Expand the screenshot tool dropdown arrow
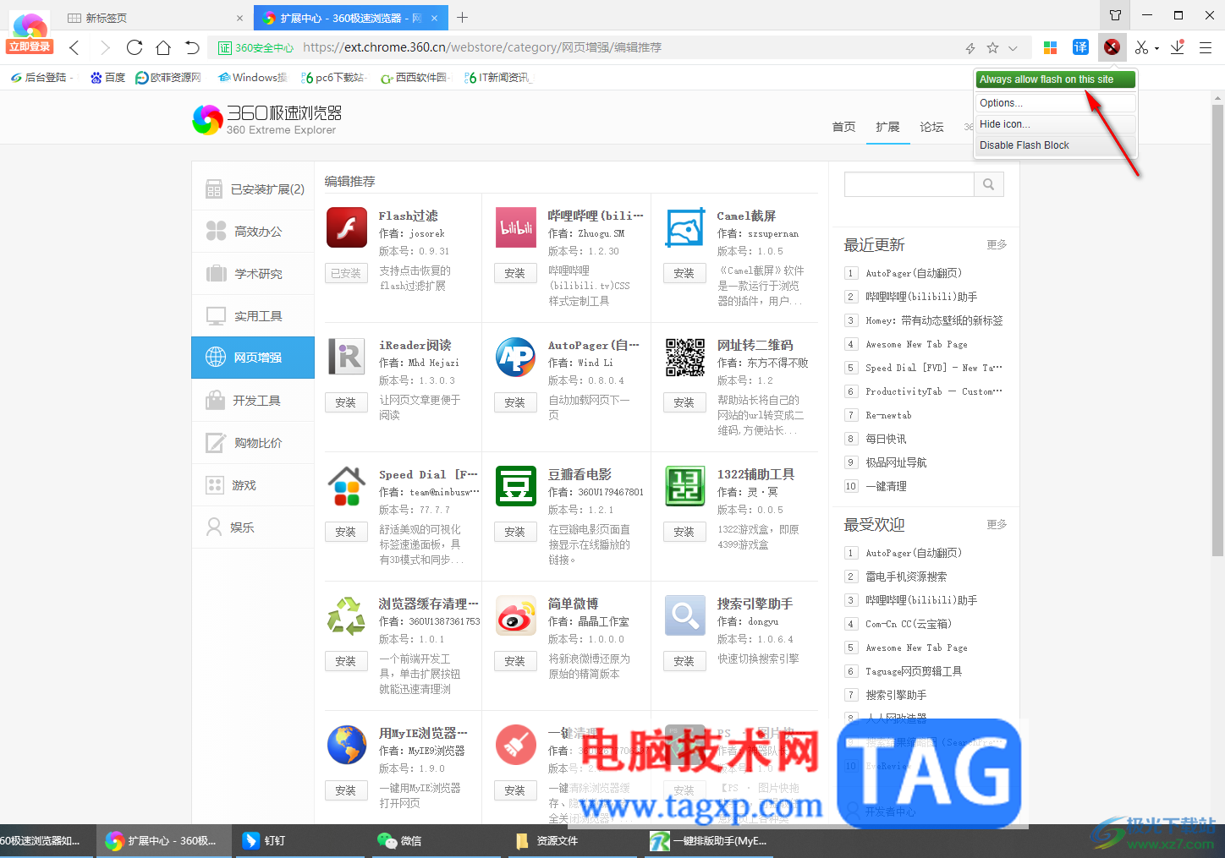Image resolution: width=1225 pixels, height=858 pixels. tap(1156, 49)
